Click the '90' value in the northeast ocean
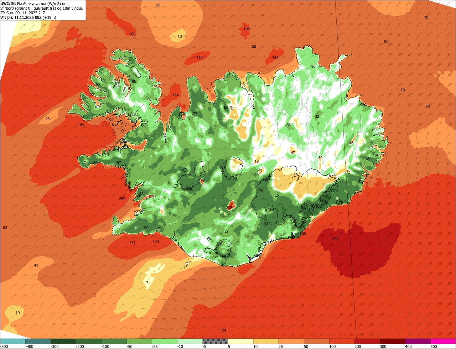The image size is (456, 349). pos(386,42)
